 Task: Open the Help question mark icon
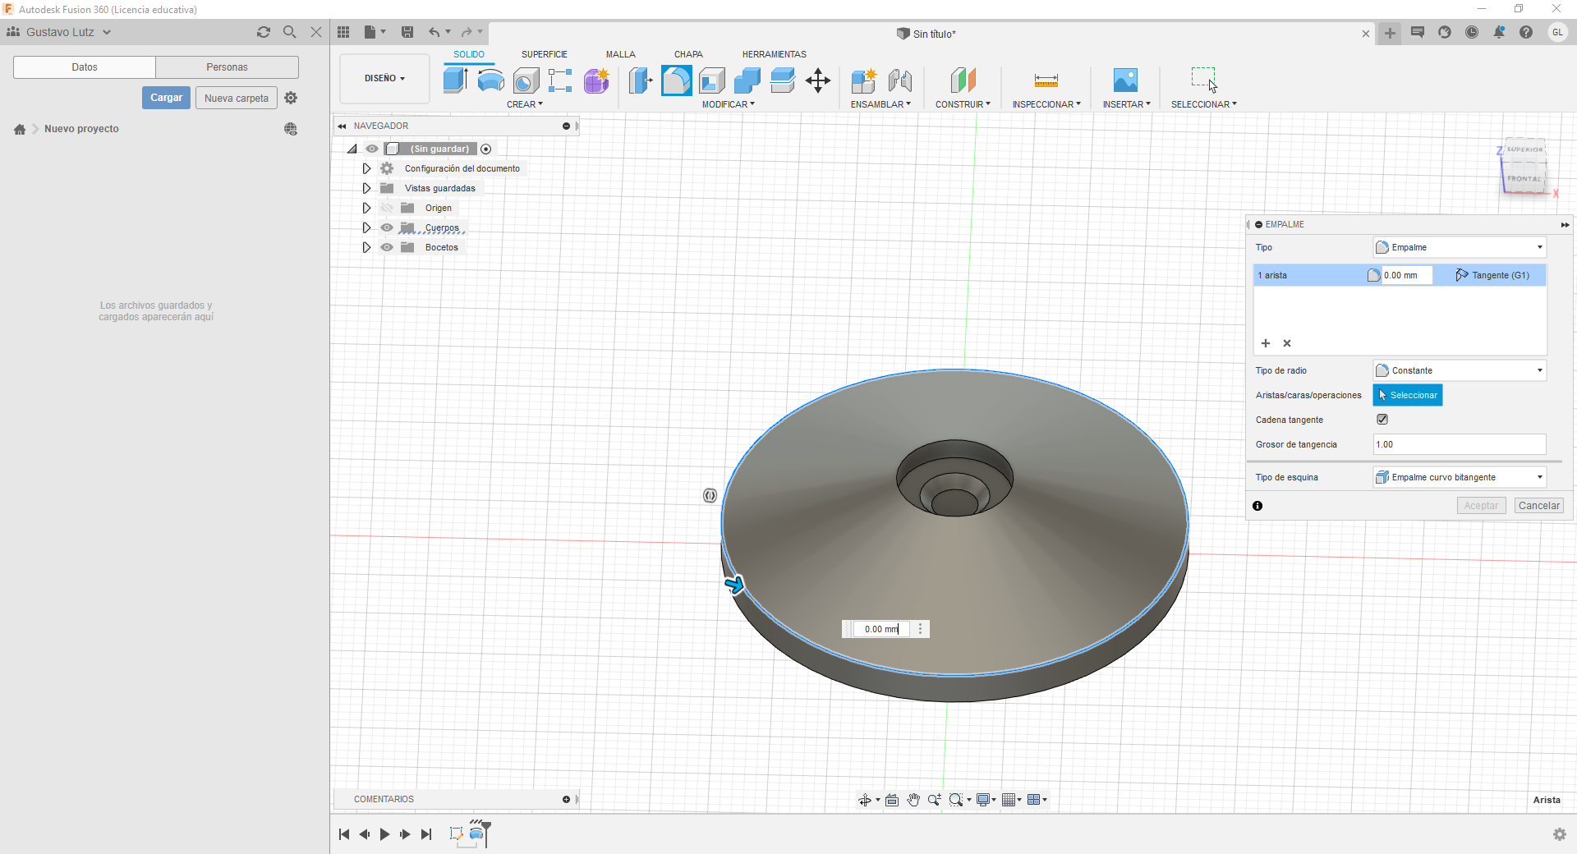(x=1526, y=32)
